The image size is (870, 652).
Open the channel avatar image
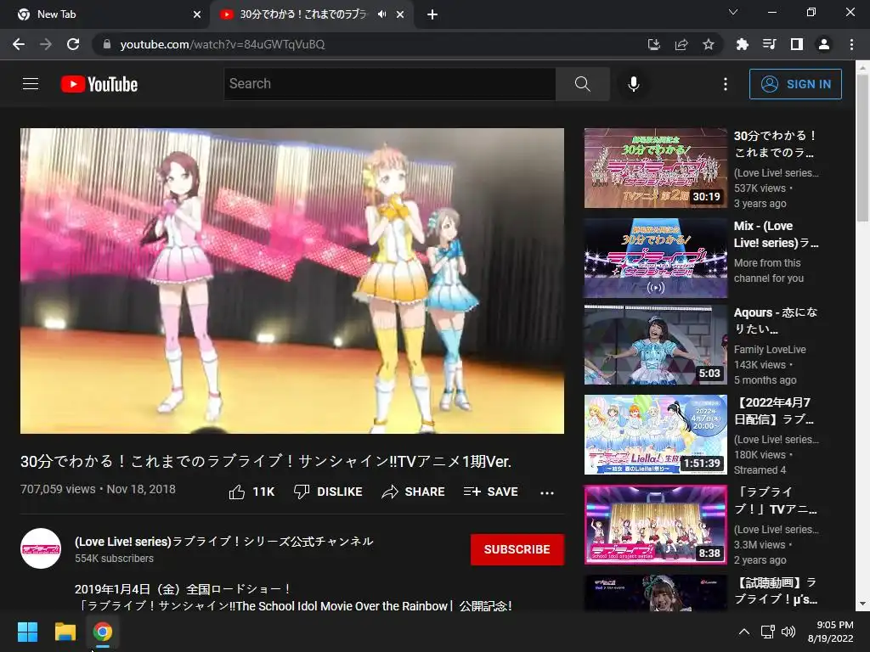[41, 548]
